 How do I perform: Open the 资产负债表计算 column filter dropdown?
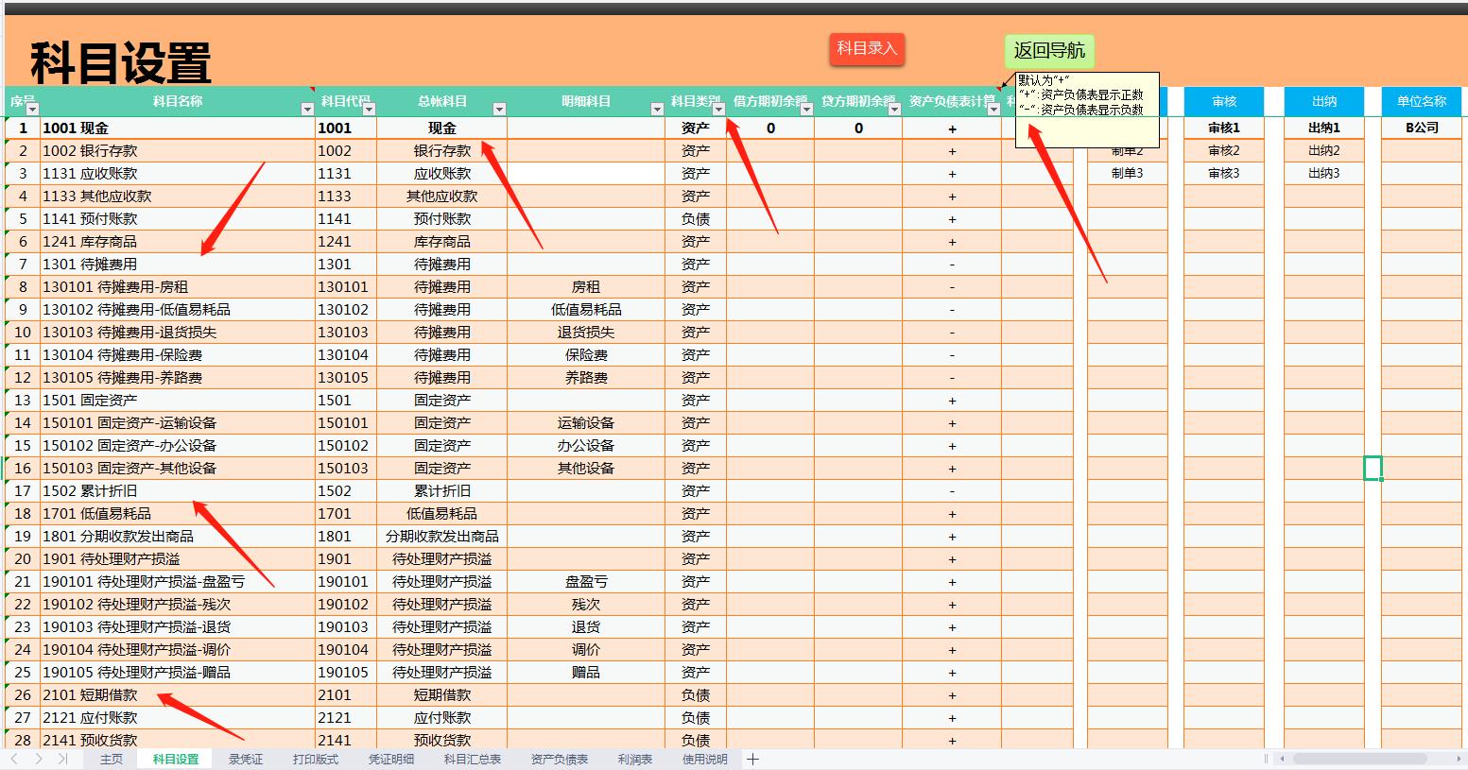click(x=993, y=108)
